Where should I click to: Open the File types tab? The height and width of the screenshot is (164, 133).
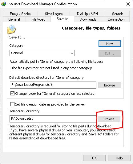pos(38,19)
